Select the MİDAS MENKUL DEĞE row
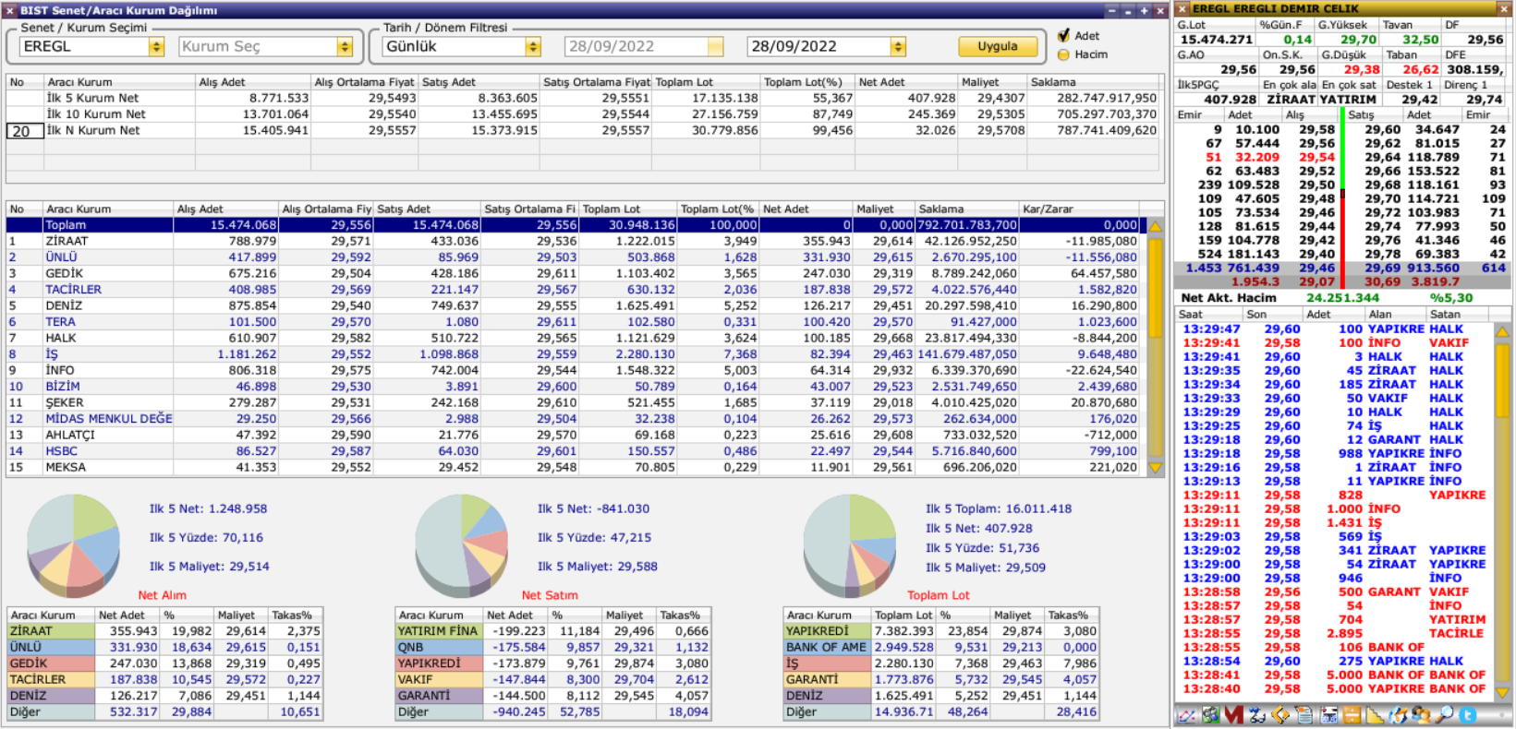Viewport: 1516px width, 729px height. (574, 419)
